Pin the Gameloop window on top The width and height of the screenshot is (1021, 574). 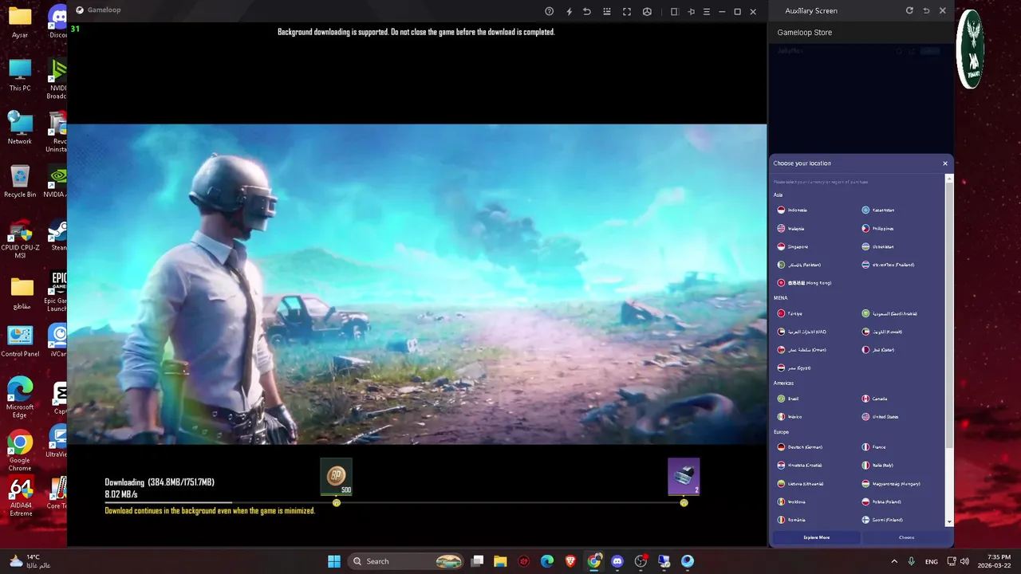(691, 11)
